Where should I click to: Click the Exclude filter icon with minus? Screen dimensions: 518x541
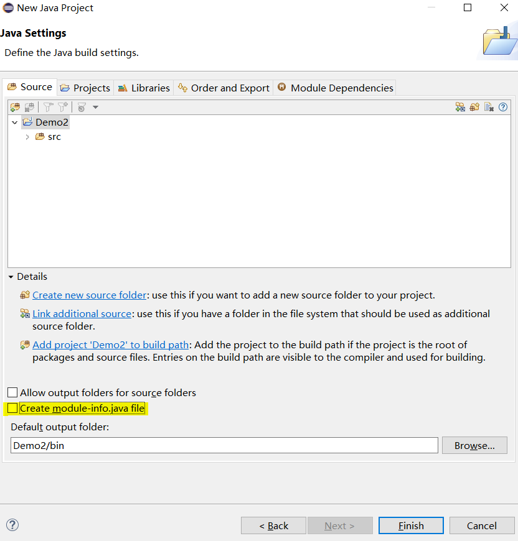point(48,108)
